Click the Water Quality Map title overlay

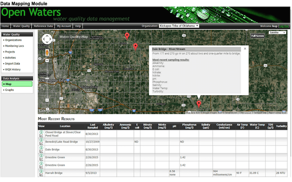click(x=74, y=37)
